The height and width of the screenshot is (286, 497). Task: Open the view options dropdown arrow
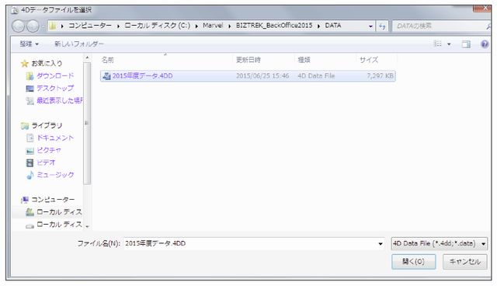pyautogui.click(x=449, y=44)
